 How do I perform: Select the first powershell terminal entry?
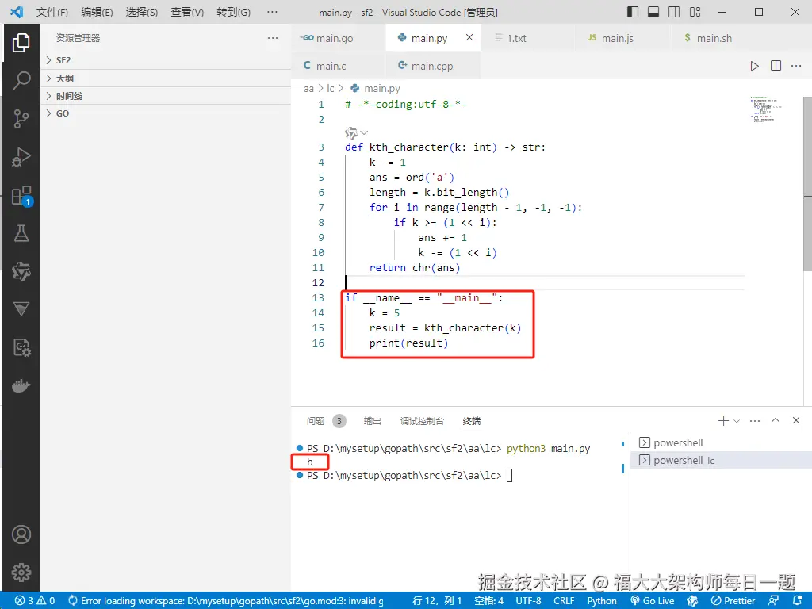tap(721, 442)
